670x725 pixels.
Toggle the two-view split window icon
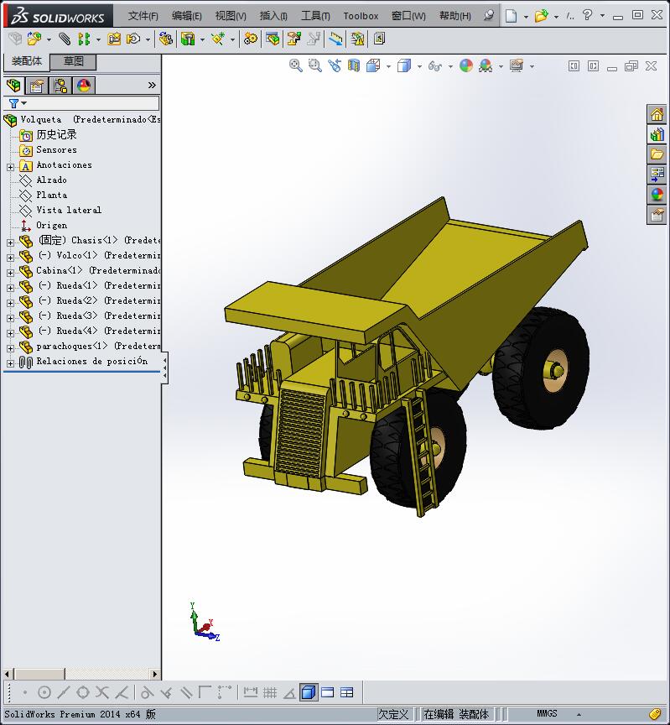coord(328,692)
